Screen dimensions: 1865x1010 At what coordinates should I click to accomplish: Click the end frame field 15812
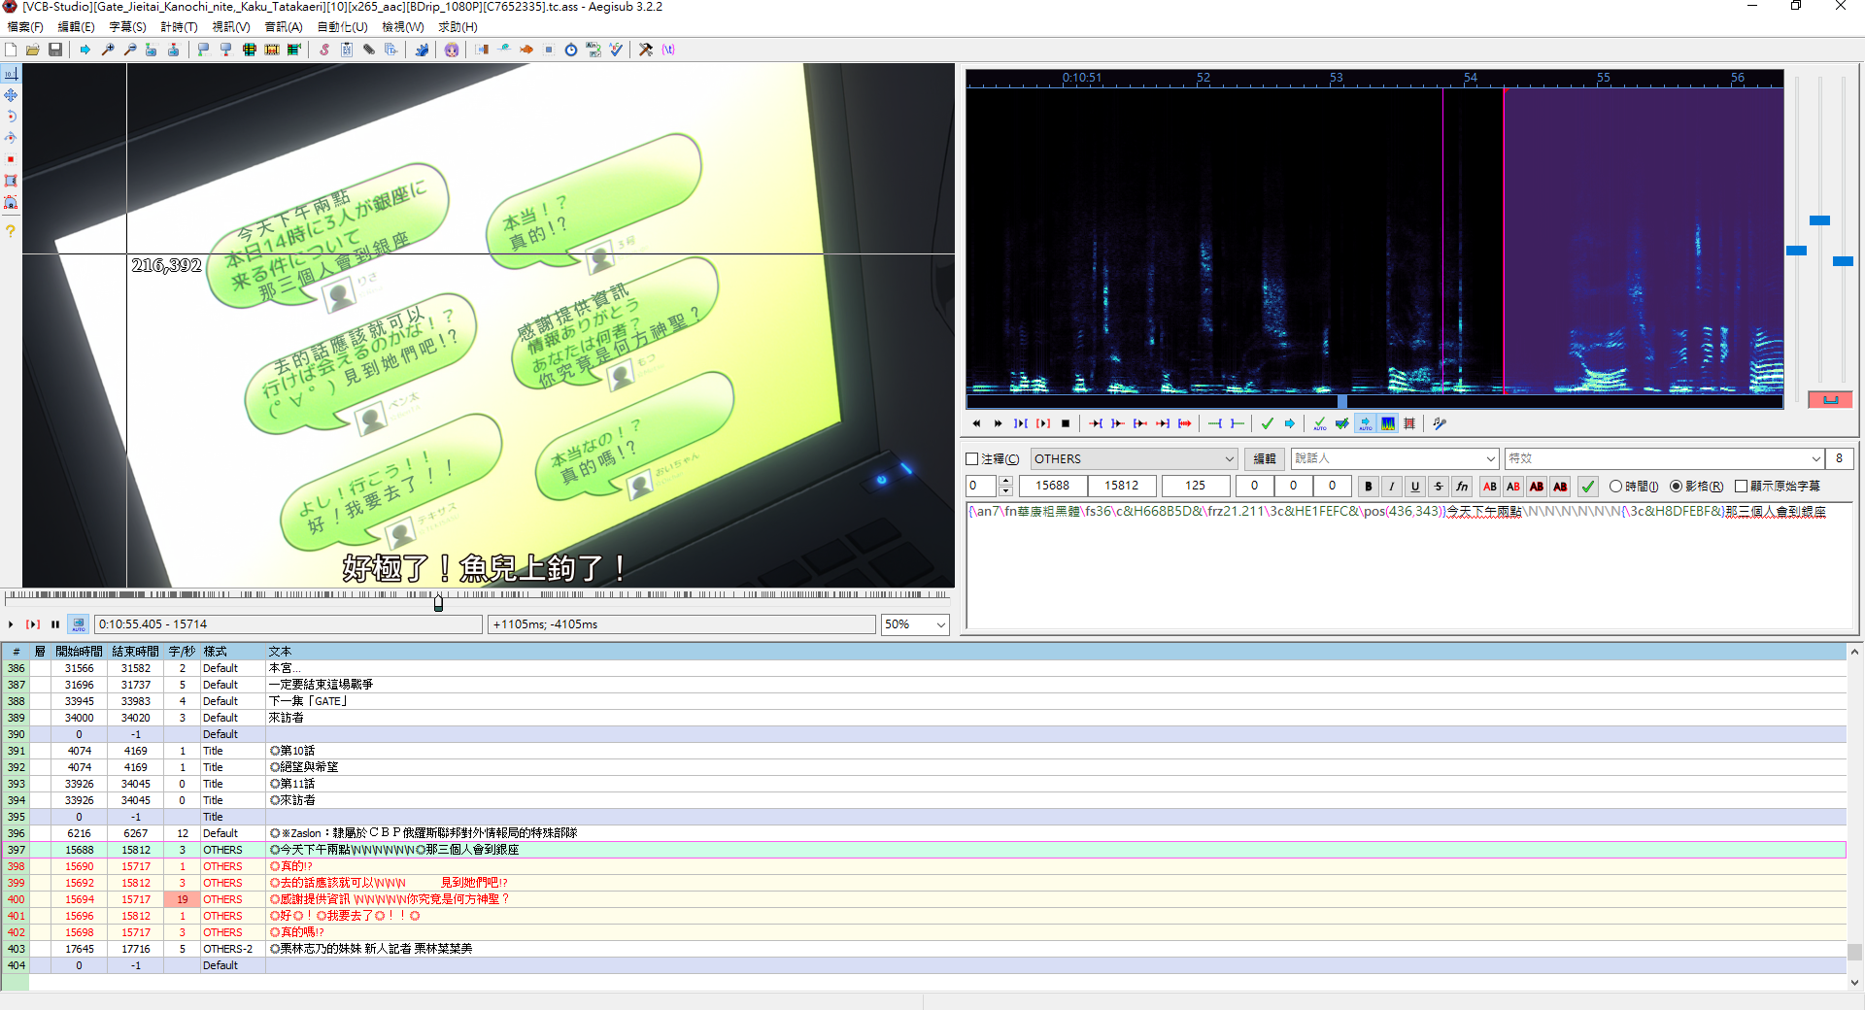coord(1121,486)
